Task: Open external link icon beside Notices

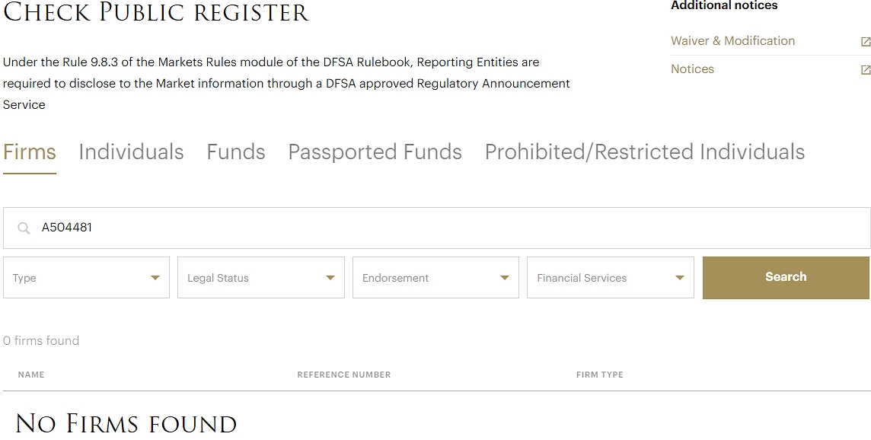Action: point(865,70)
